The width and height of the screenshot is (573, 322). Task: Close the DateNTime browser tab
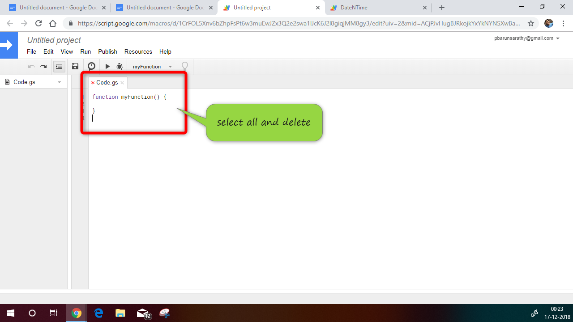pyautogui.click(x=425, y=8)
